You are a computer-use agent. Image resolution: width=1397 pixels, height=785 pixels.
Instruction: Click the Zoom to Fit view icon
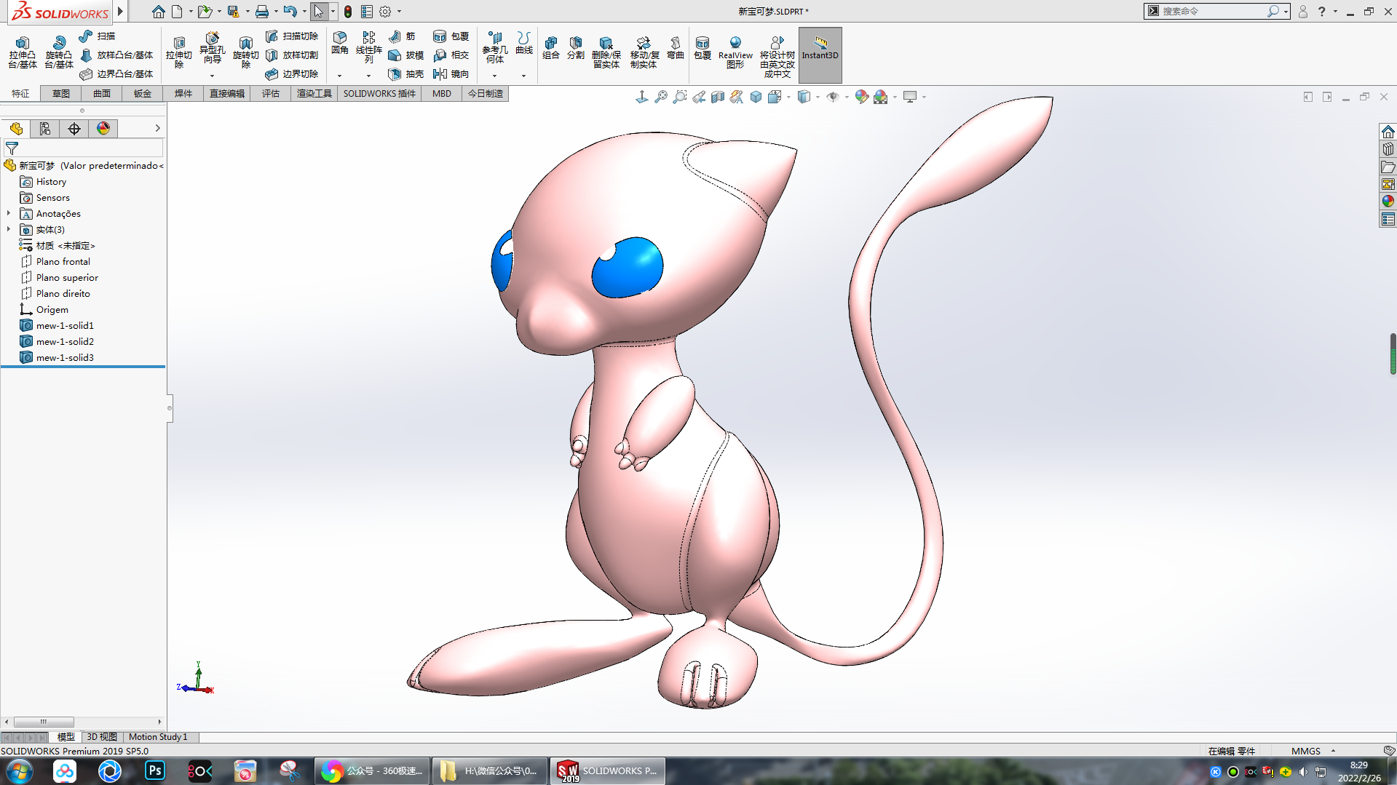pyautogui.click(x=661, y=97)
